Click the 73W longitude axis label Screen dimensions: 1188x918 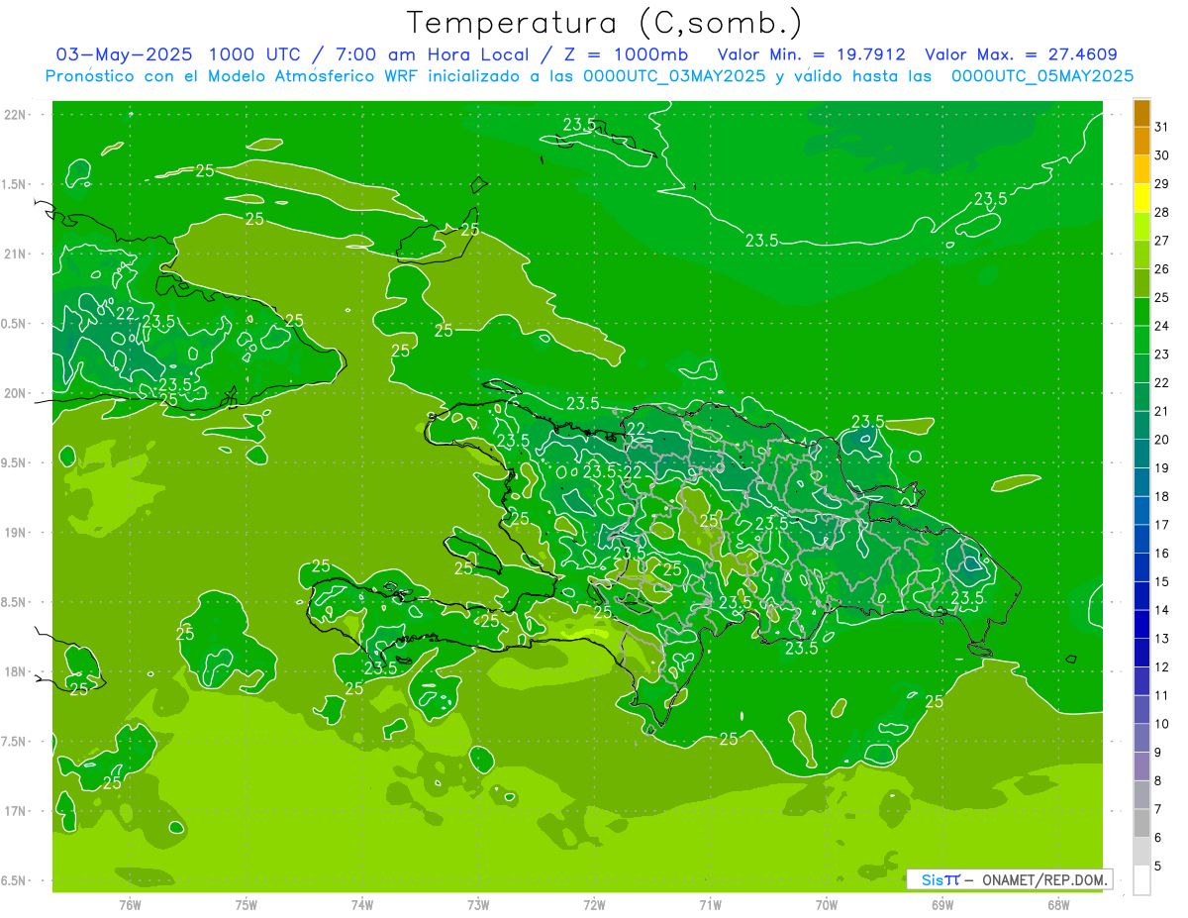[x=478, y=905]
